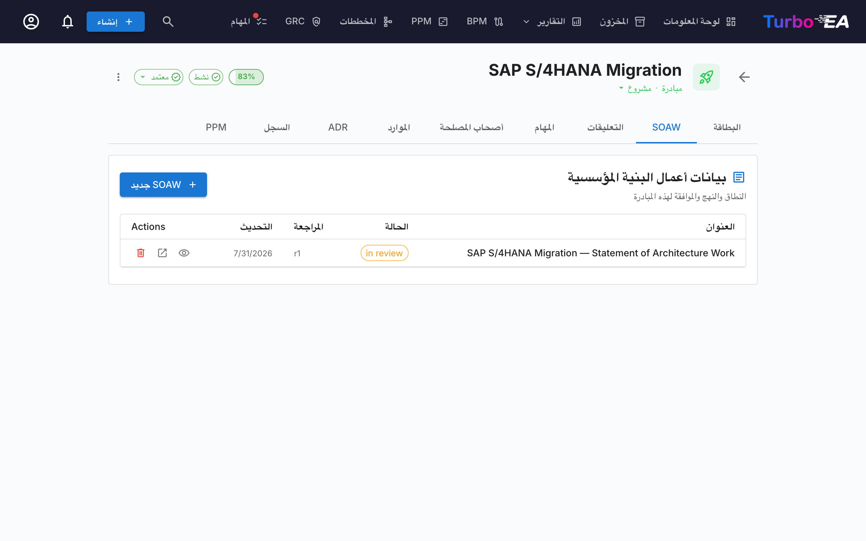This screenshot has height=541, width=866.
Task: Expand the مشروع subtype dropdown
Action: tap(635, 88)
